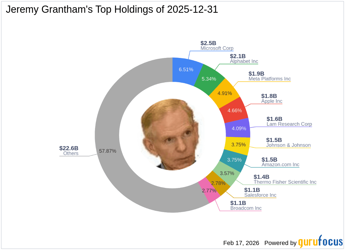Click the orange Meta Platforms slice
The width and height of the screenshot is (345, 250).
click(x=224, y=93)
